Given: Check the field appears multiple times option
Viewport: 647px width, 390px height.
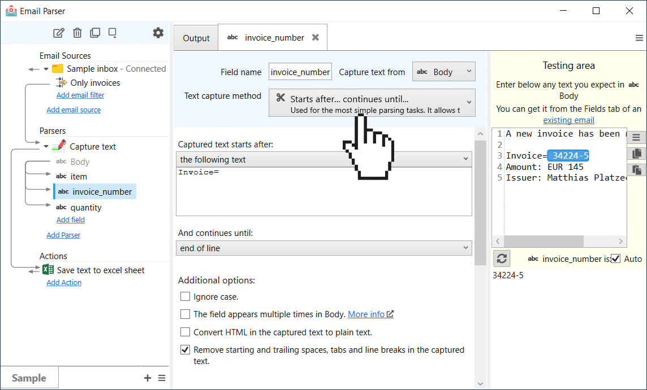Looking at the screenshot, I should 186,314.
